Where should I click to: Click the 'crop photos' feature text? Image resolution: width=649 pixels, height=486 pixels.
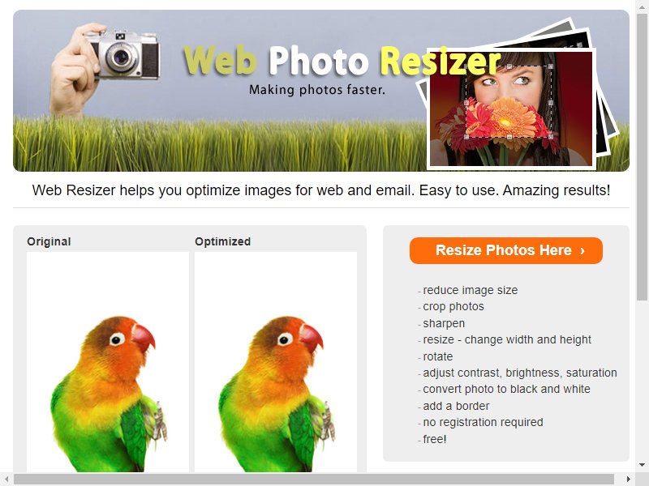pos(453,306)
